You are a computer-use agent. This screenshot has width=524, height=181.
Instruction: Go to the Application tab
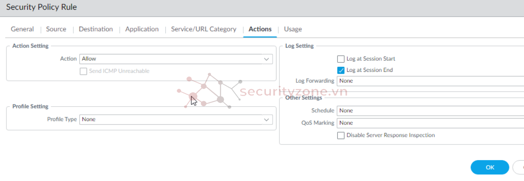142,29
